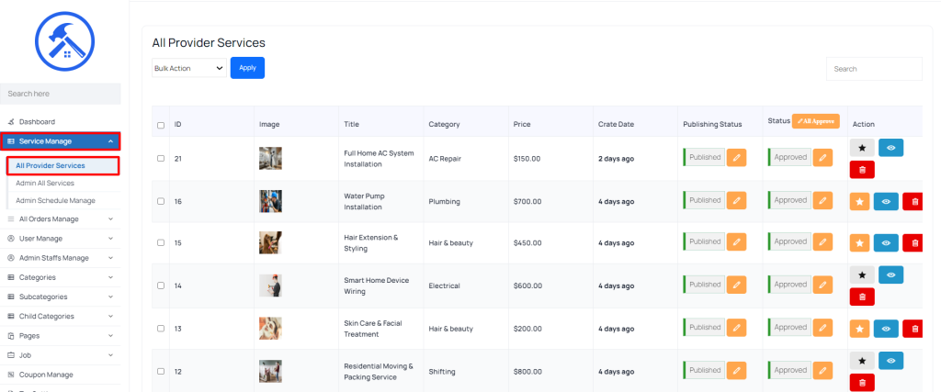Screen dimensions: 941x392
Task: Delete the Full Home AC System Installation service
Action: (x=862, y=170)
